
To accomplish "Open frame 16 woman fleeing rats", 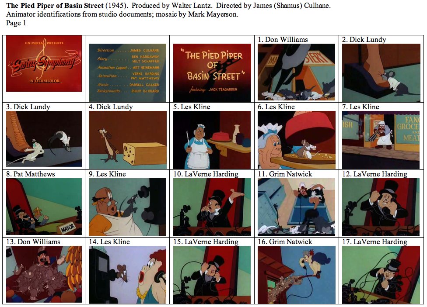I will point(296,275).
